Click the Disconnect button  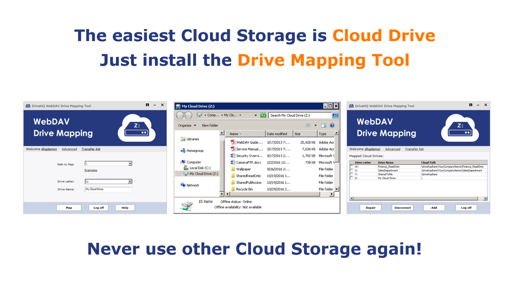(402, 208)
